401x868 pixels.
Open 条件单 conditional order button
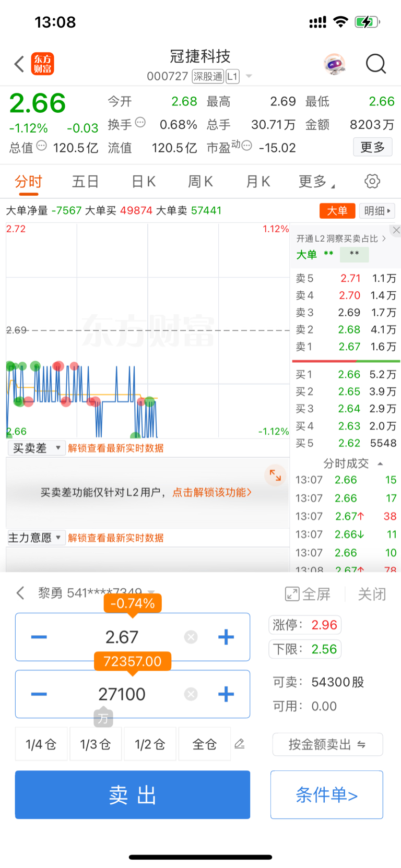point(327,794)
